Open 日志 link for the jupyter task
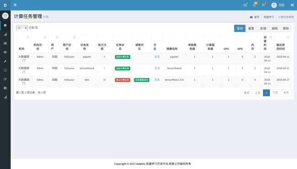Screen dimensions: 297x169 point(157,57)
